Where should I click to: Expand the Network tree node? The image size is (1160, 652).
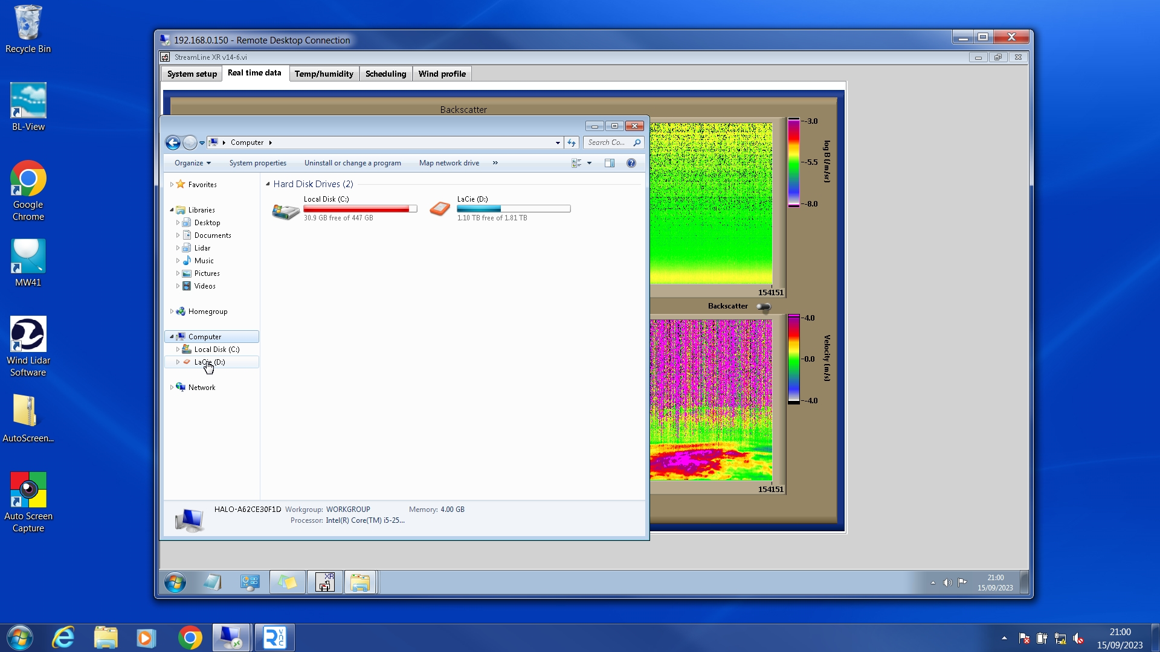pos(172,388)
